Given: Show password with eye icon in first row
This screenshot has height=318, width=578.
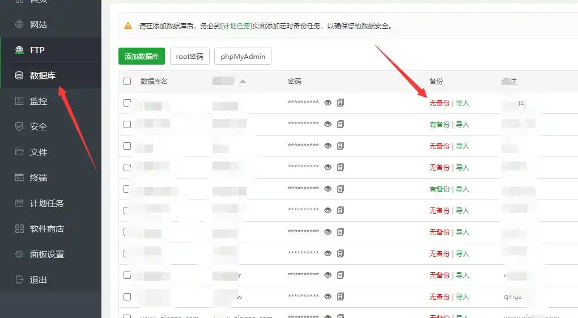Looking at the screenshot, I should [328, 103].
